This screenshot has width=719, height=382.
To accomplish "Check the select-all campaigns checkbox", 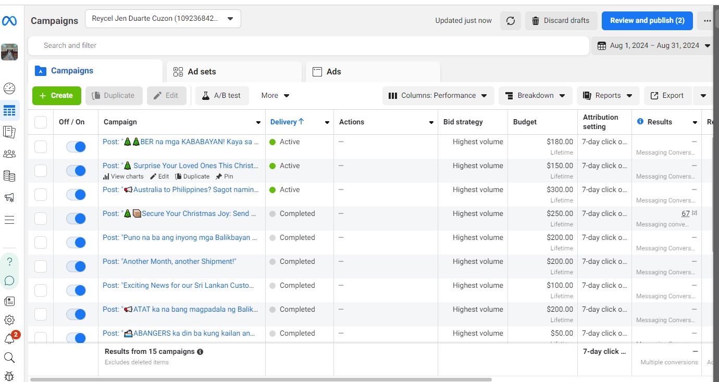I will 41,122.
